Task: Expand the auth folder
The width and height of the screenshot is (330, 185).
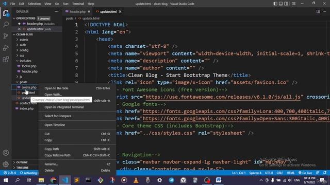Action: pyautogui.click(x=23, y=45)
